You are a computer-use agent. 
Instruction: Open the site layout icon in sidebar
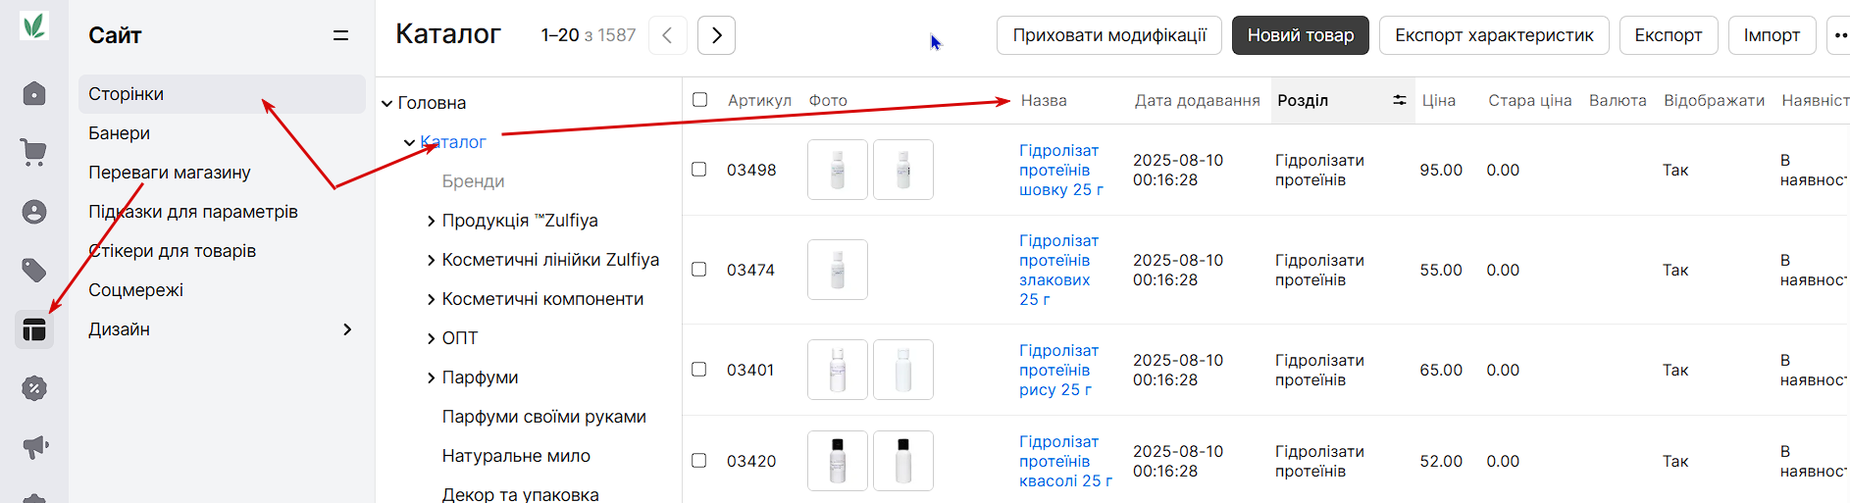pyautogui.click(x=34, y=329)
